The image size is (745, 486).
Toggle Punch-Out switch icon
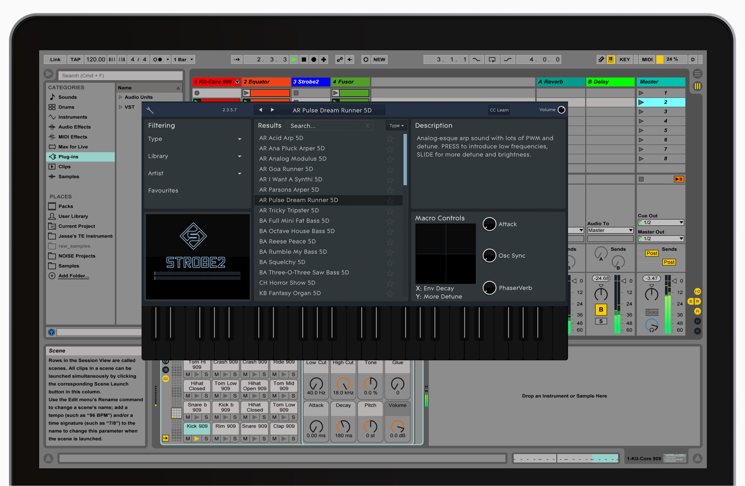[x=508, y=60]
